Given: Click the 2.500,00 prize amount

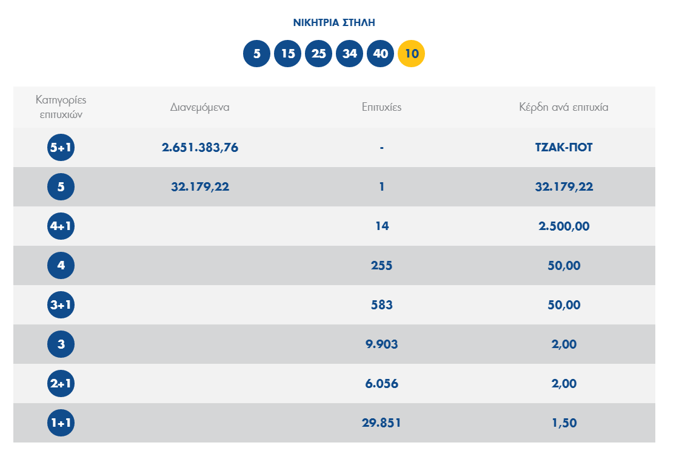Looking at the screenshot, I should 564,226.
